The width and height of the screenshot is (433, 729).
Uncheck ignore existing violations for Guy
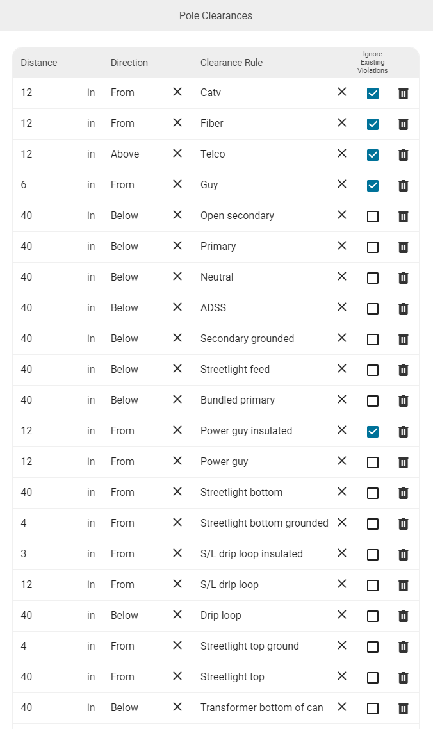coord(373,186)
